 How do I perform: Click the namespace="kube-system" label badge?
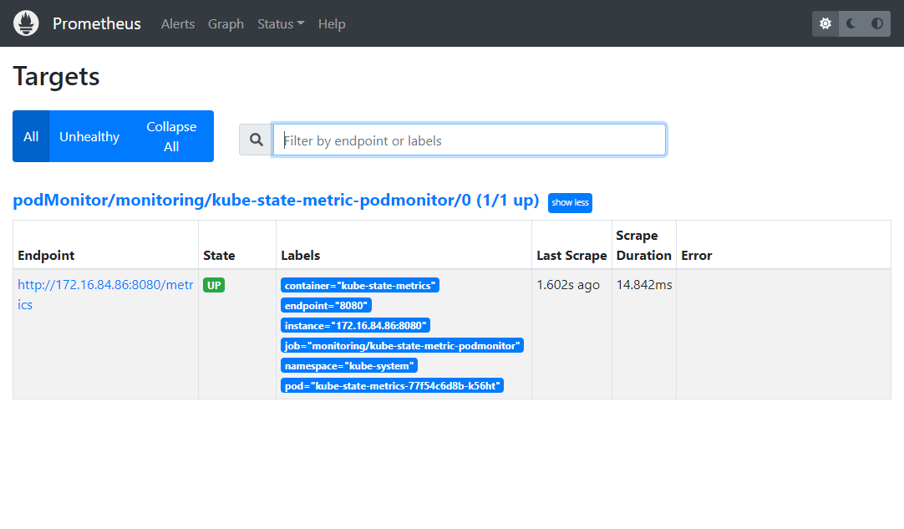click(x=348, y=366)
